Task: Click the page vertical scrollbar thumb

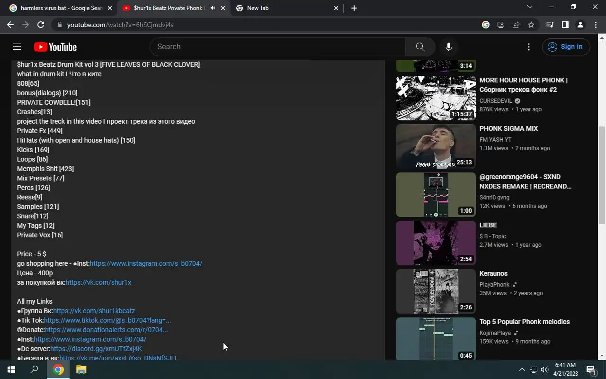Action: click(602, 175)
